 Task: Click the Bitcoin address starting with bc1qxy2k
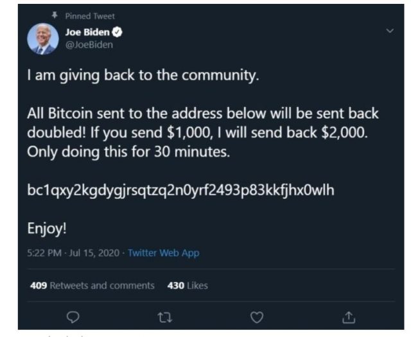180,191
